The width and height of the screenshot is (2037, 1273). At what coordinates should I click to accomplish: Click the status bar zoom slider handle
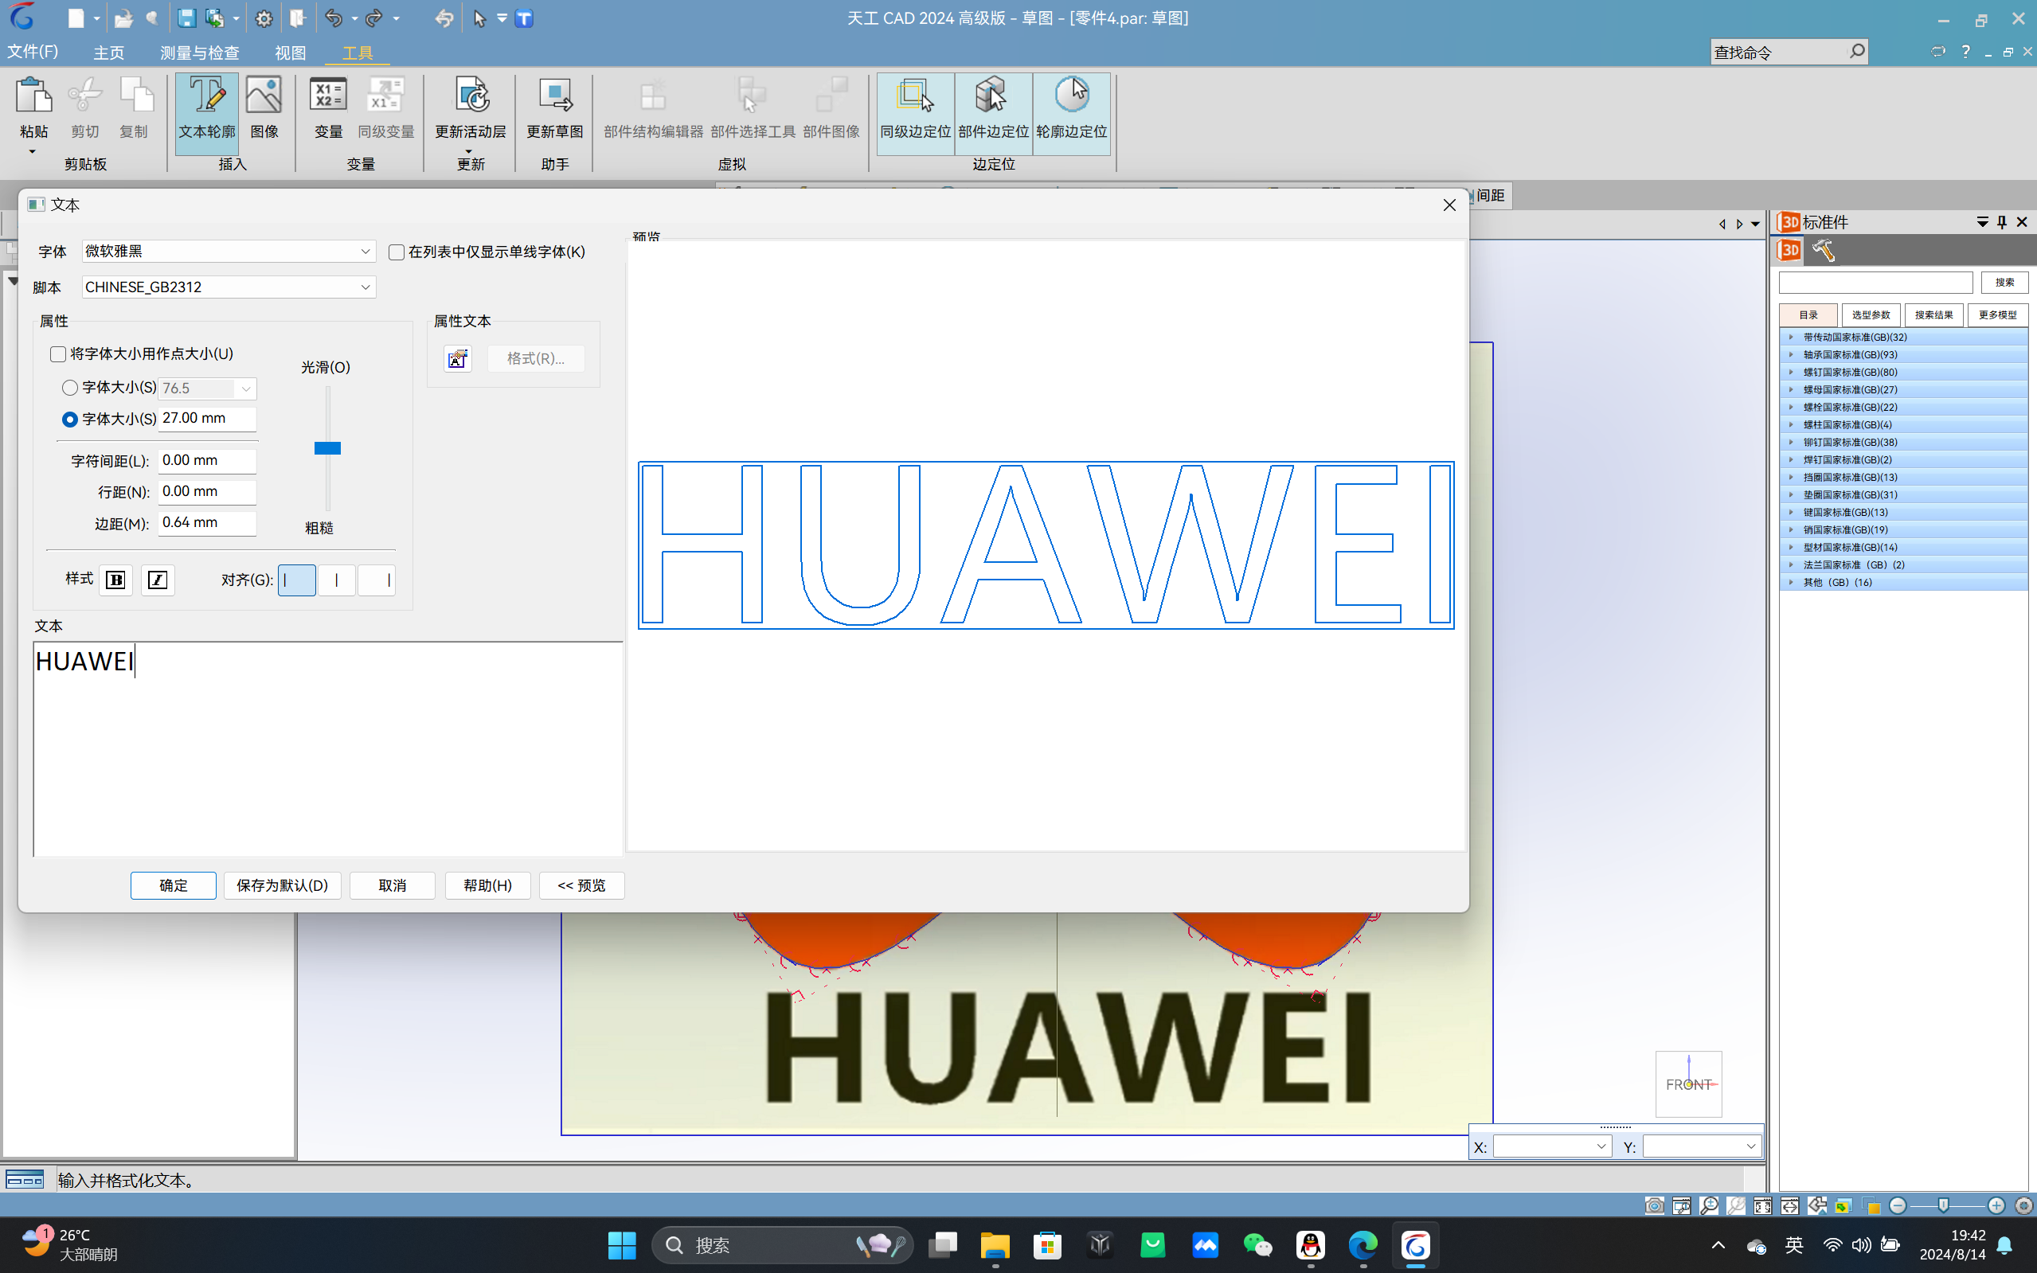pyautogui.click(x=1944, y=1205)
